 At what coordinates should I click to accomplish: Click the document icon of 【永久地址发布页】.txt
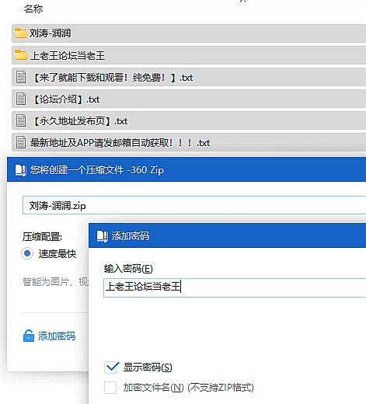click(21, 120)
